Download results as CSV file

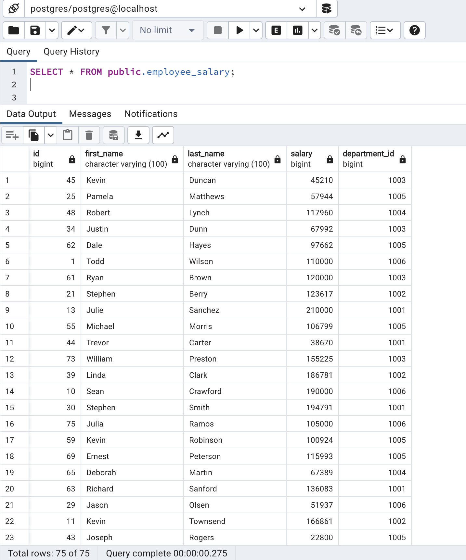pos(138,135)
